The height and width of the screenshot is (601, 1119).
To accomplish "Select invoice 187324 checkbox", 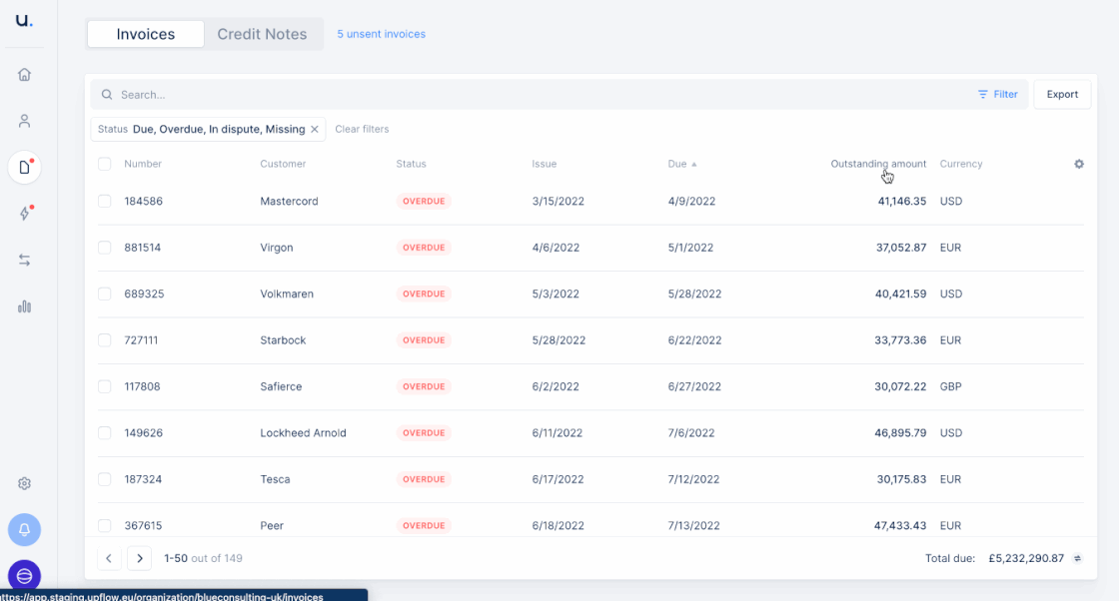I will point(105,479).
